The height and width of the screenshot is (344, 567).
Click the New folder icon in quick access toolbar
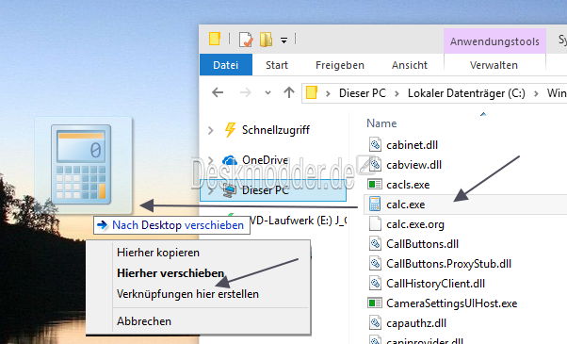266,40
